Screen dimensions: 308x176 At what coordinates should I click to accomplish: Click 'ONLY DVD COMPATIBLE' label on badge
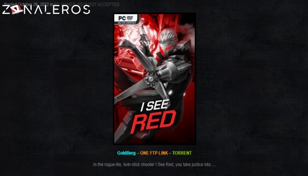click(x=127, y=23)
